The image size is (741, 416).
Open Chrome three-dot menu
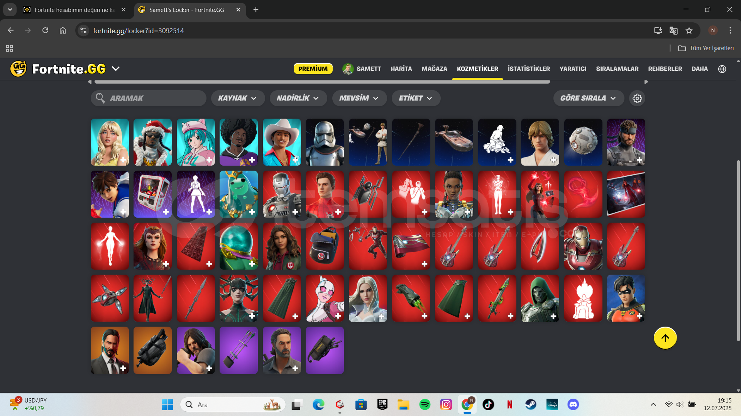tap(730, 30)
